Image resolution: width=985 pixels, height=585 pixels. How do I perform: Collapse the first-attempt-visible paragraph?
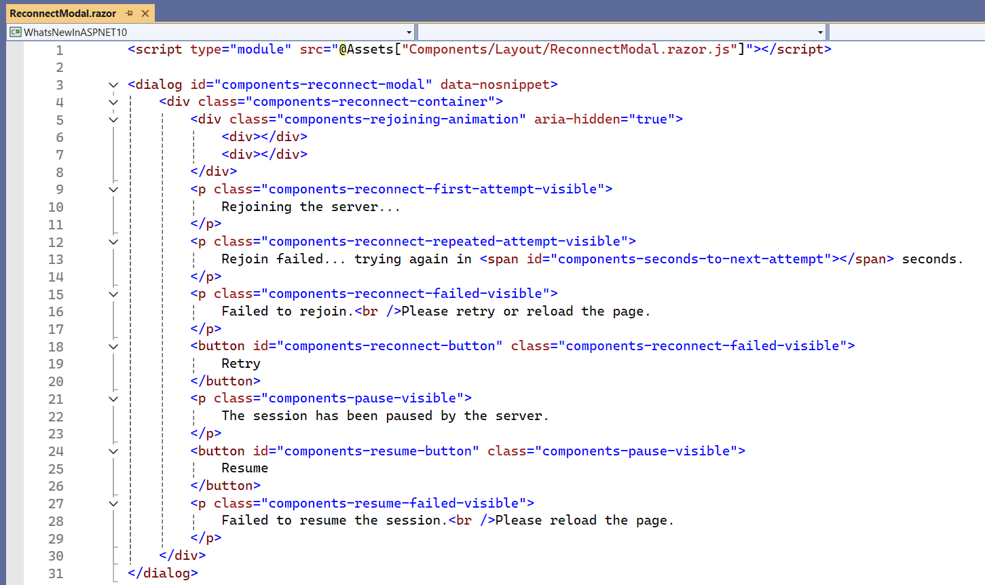coord(113,189)
